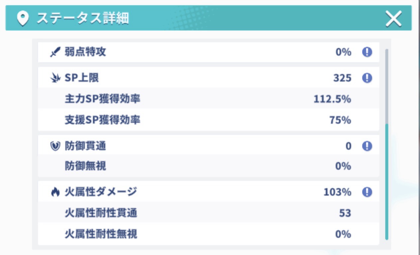Select the 主力SP獲得効率 row
This screenshot has height=255, width=420.
coord(208,99)
